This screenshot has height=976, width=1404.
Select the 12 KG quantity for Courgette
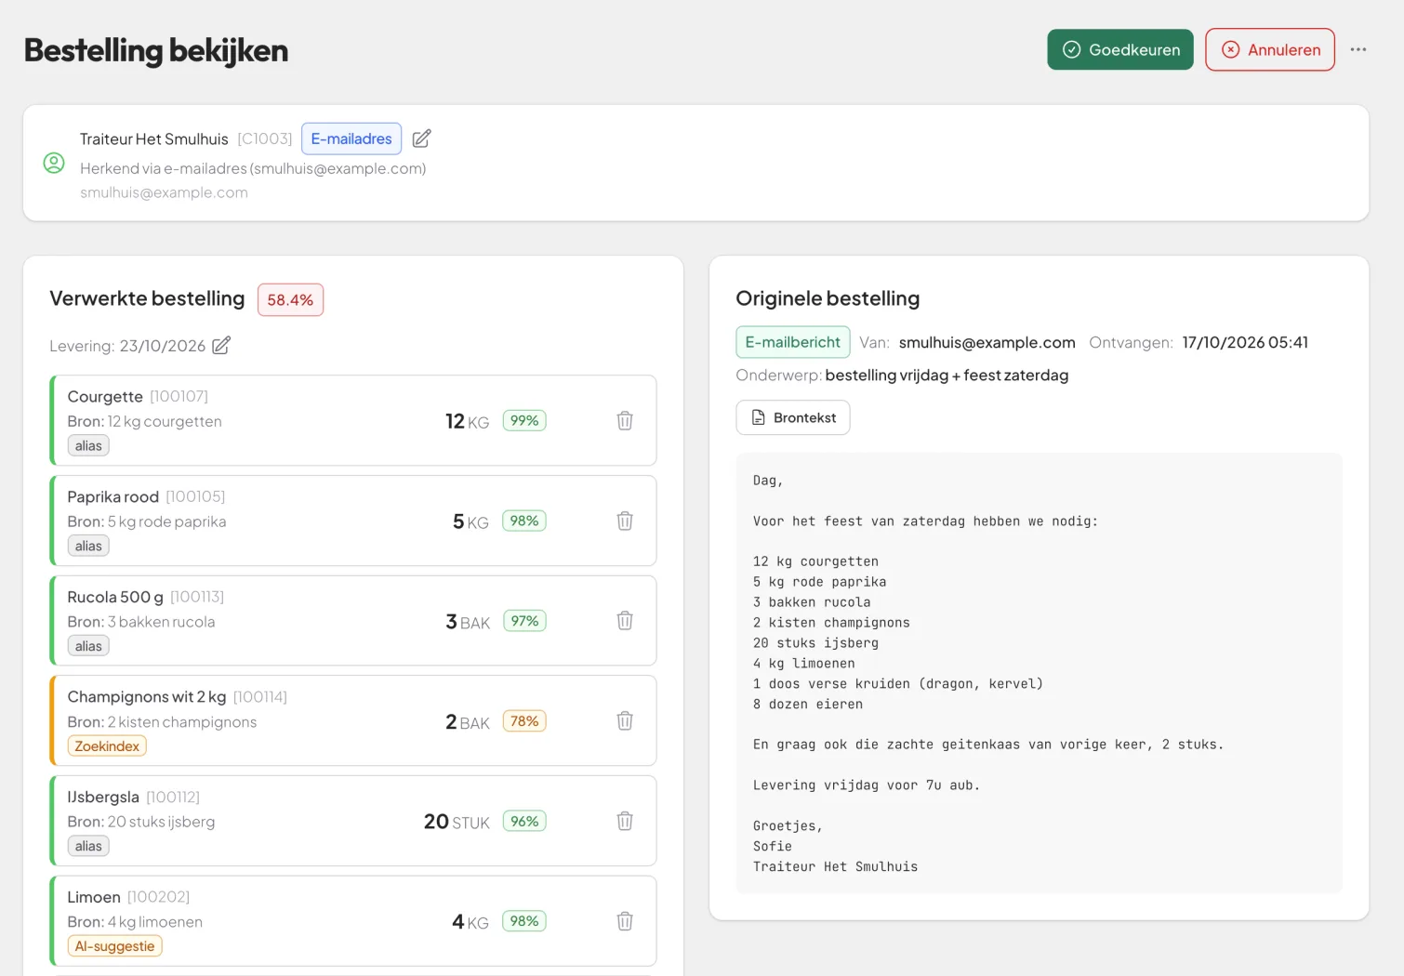coord(468,422)
